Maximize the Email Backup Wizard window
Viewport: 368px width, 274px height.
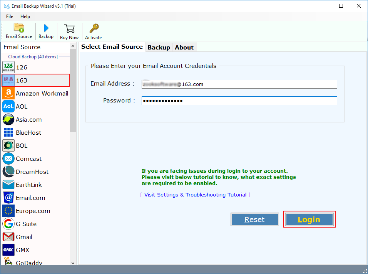tap(341, 6)
